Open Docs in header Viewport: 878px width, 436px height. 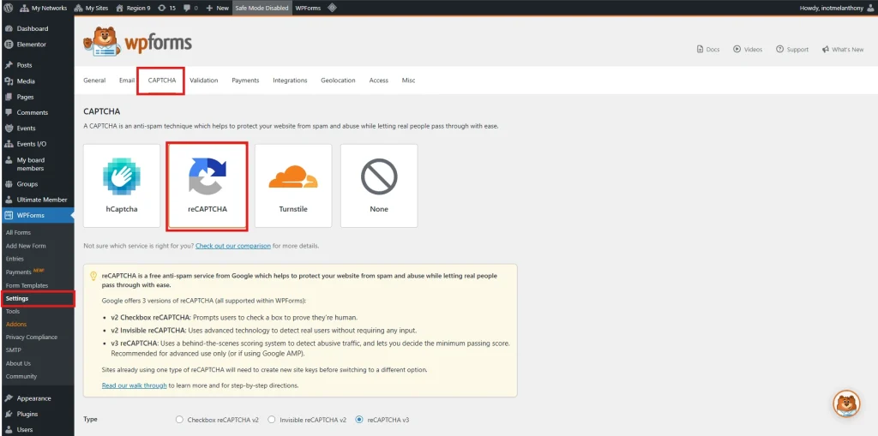(x=707, y=49)
